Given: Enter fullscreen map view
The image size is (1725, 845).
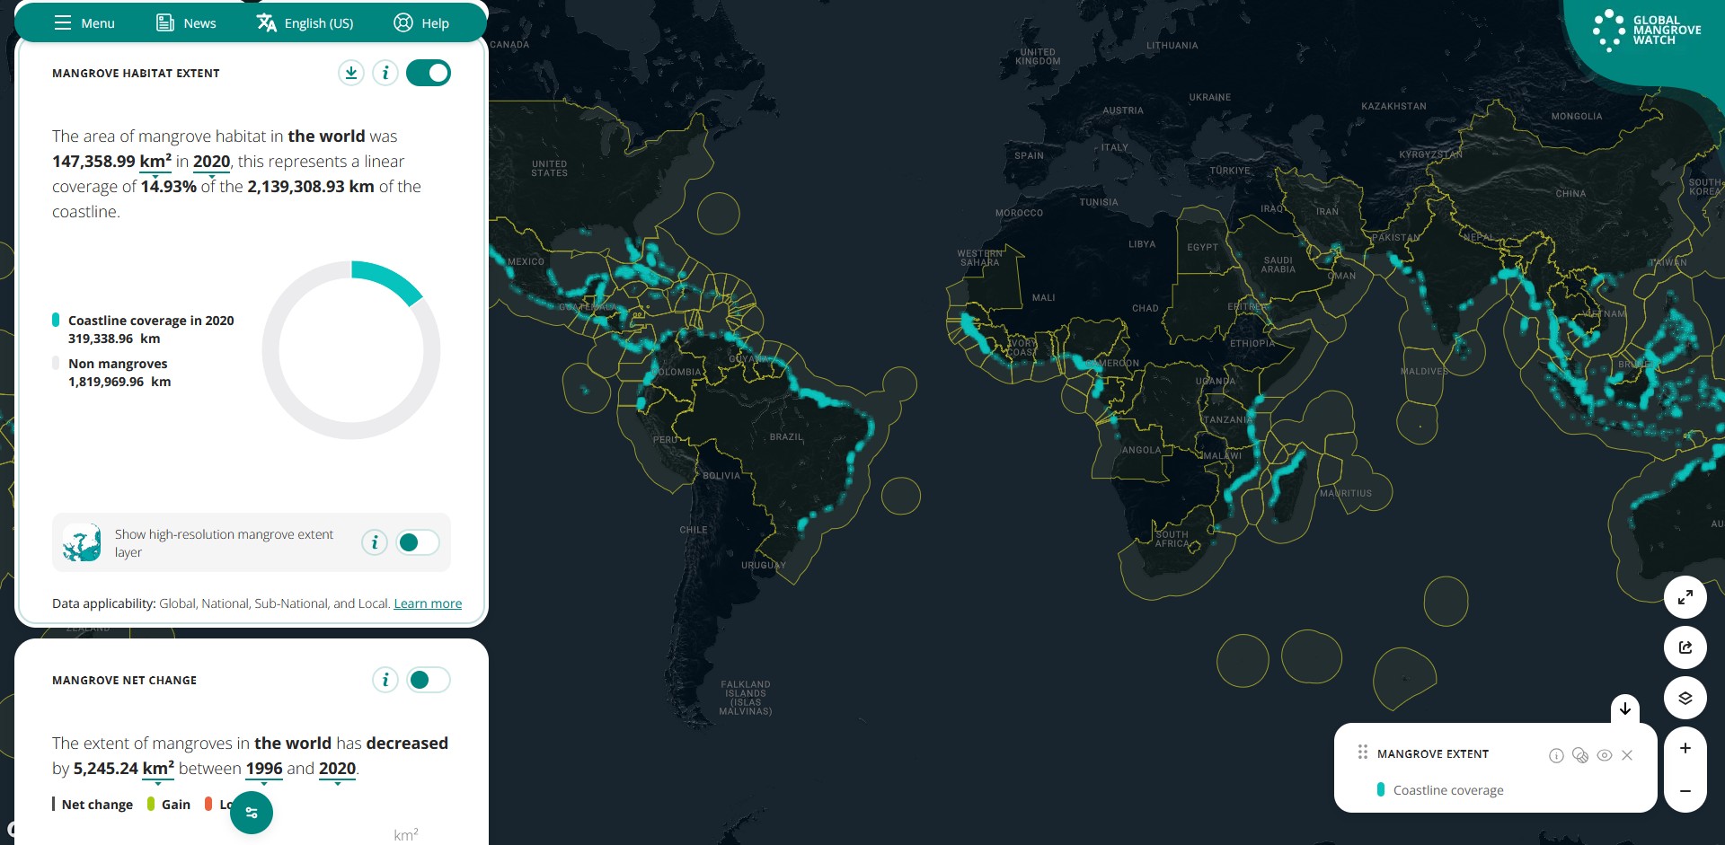Looking at the screenshot, I should pyautogui.click(x=1686, y=597).
